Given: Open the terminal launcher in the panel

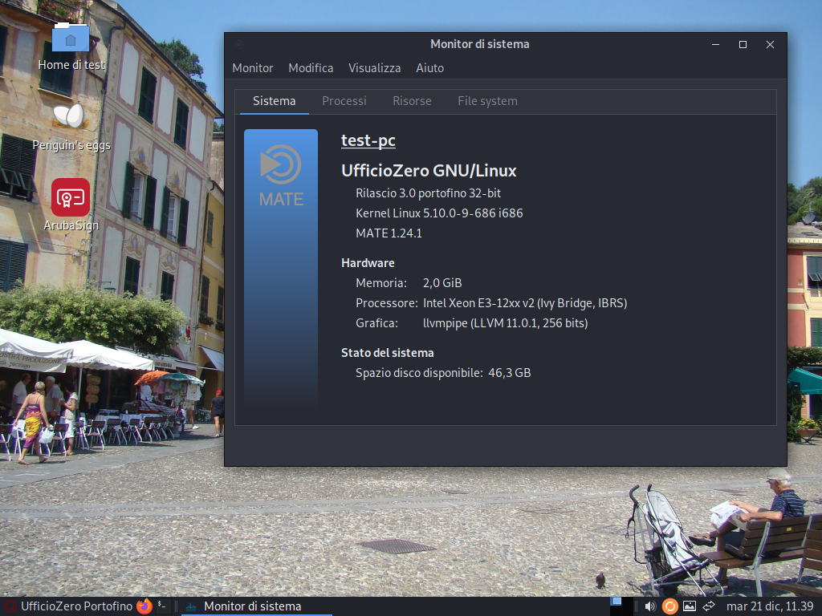Looking at the screenshot, I should [162, 606].
